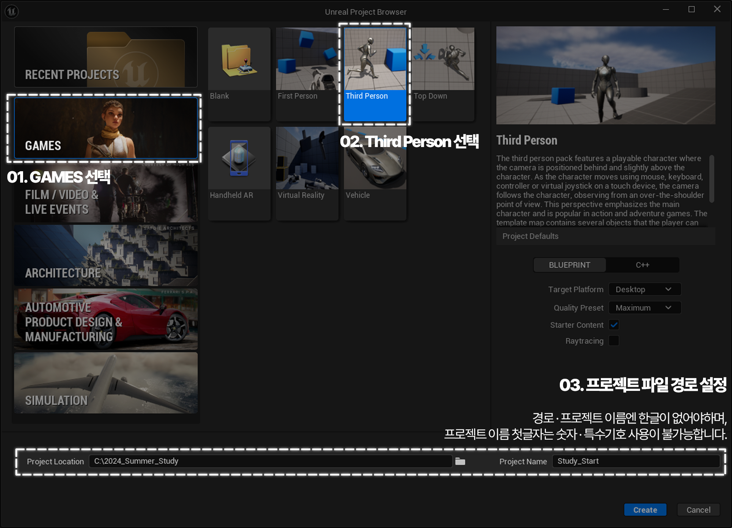Close the Unreal Project Browser window
Viewport: 732px width, 528px height.
point(717,9)
